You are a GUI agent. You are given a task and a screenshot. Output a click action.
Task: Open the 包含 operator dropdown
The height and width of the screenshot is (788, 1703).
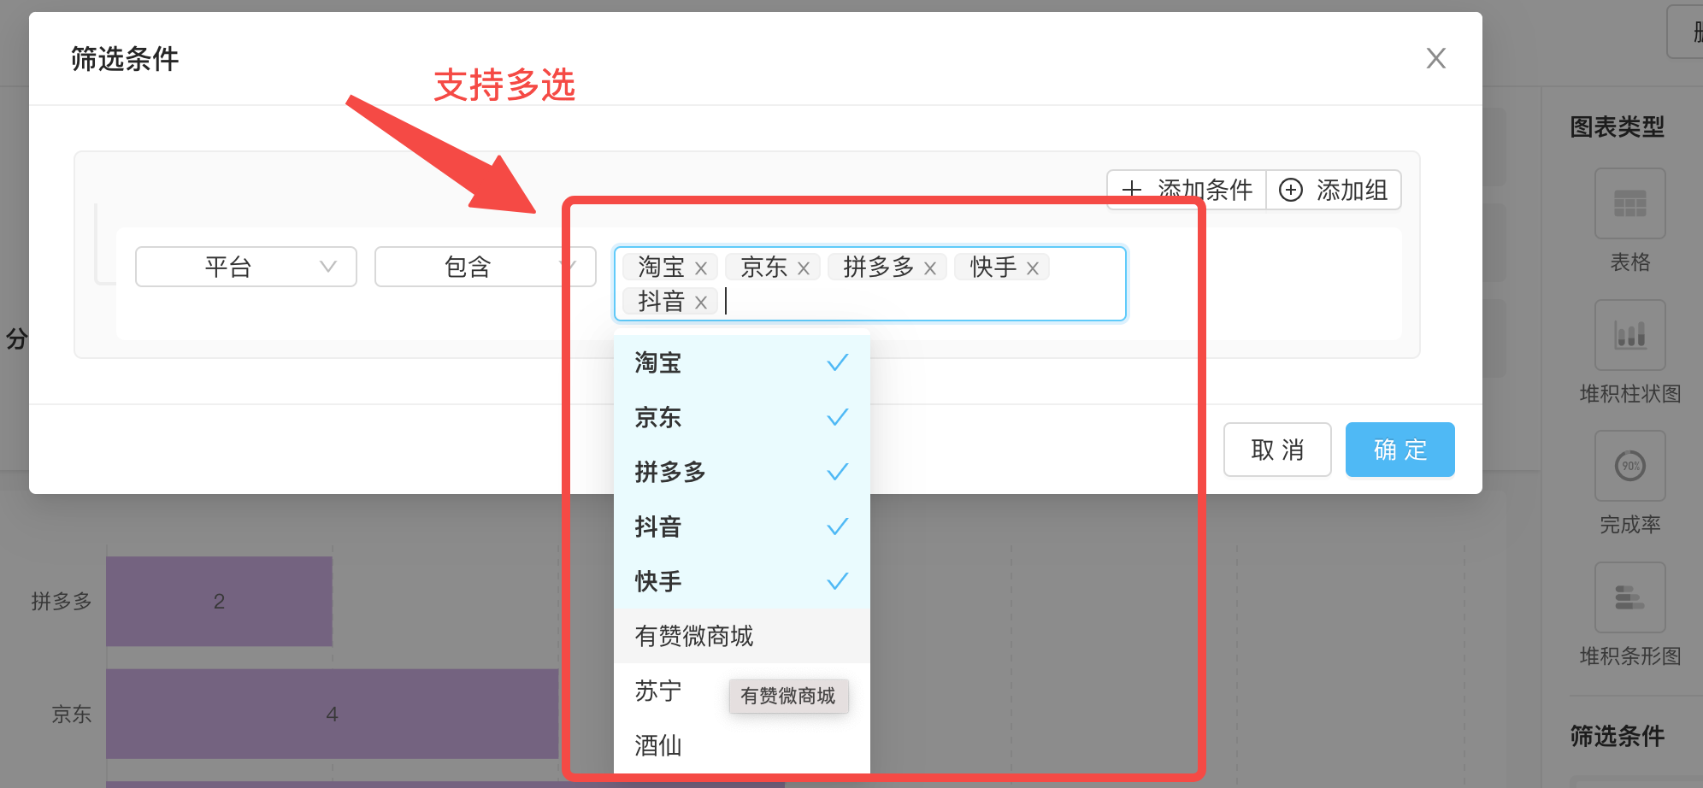(x=485, y=267)
